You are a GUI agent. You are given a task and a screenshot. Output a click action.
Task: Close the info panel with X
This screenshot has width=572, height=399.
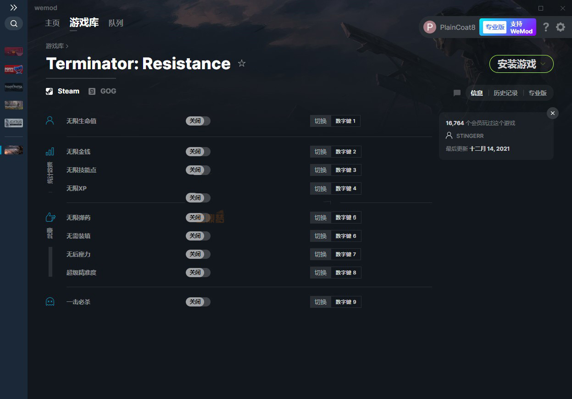553,113
